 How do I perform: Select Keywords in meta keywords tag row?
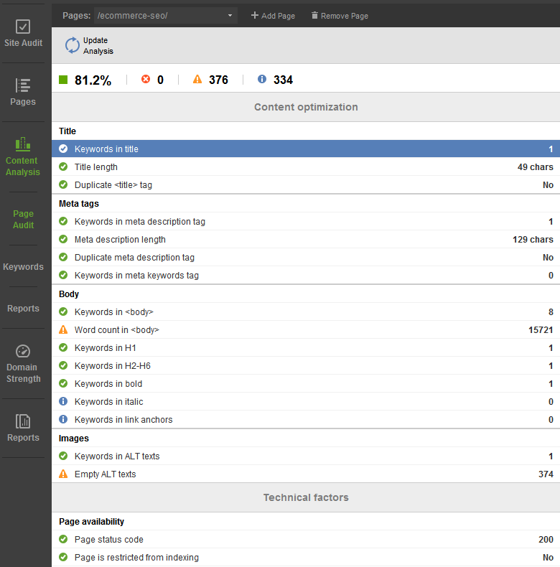306,275
